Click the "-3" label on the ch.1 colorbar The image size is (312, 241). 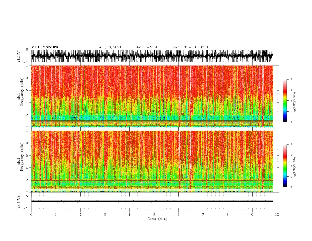[291, 79]
